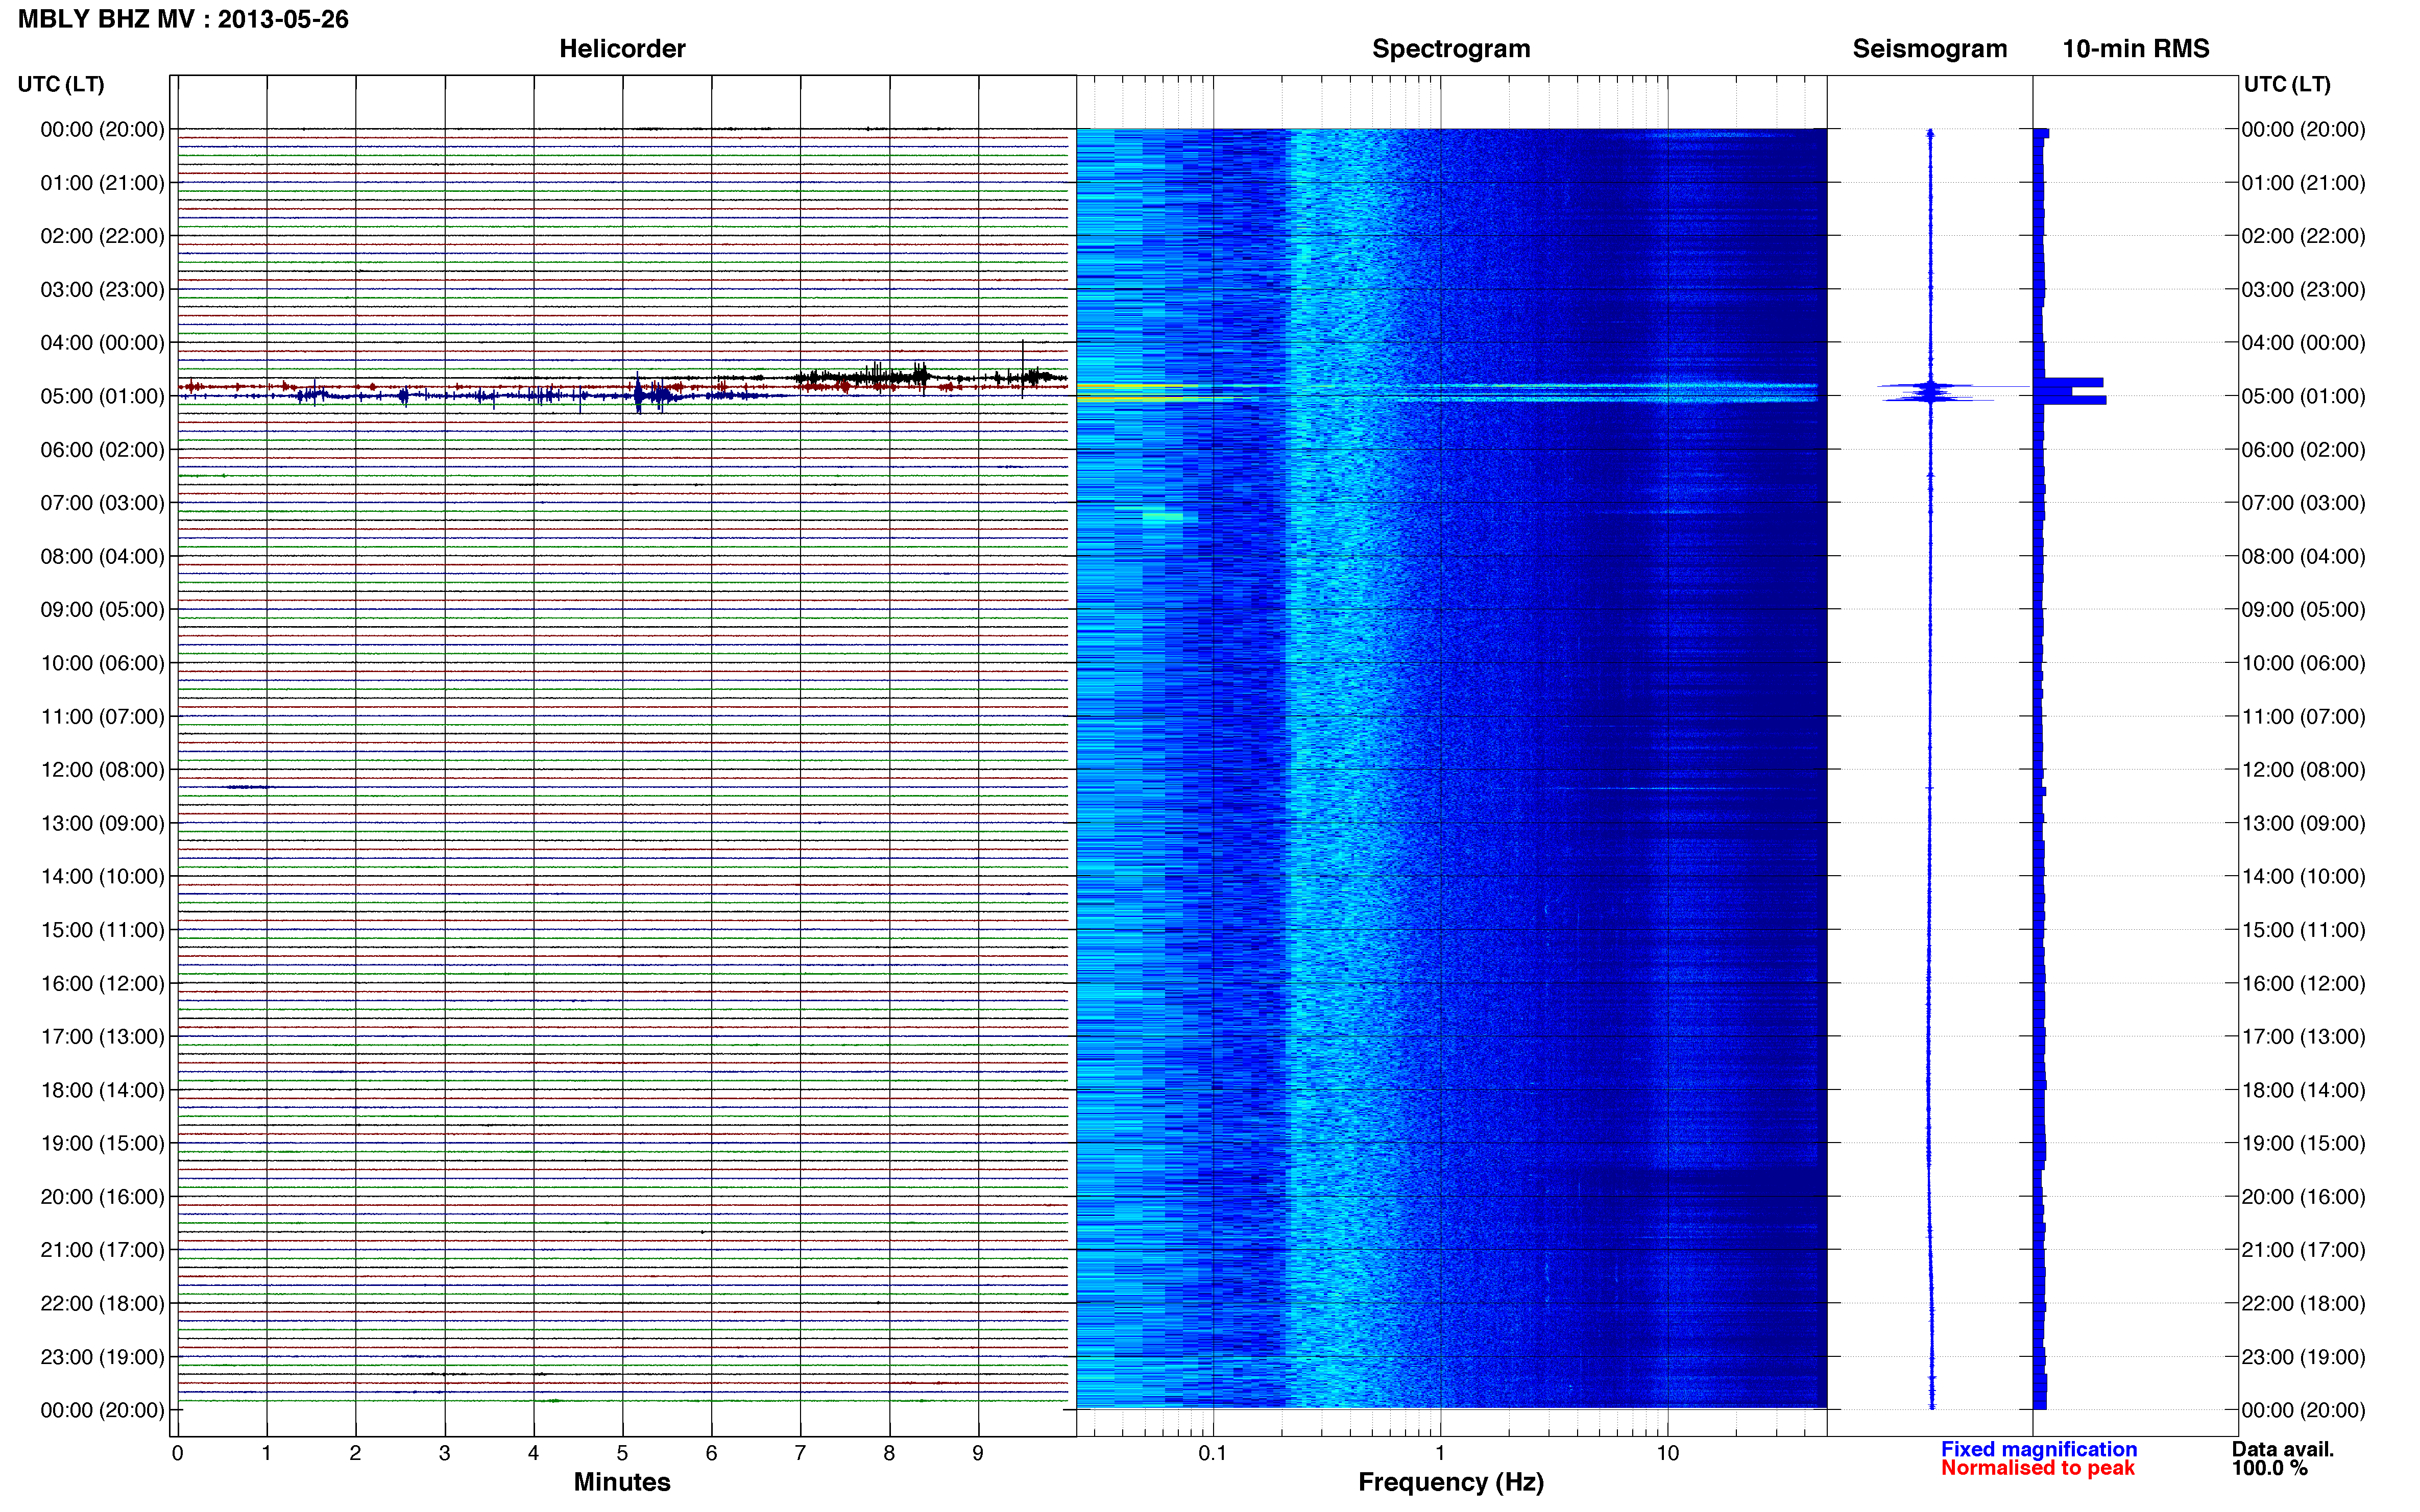
Task: Click right time label '20:00 (16:00)'
Action: pos(2303,1197)
